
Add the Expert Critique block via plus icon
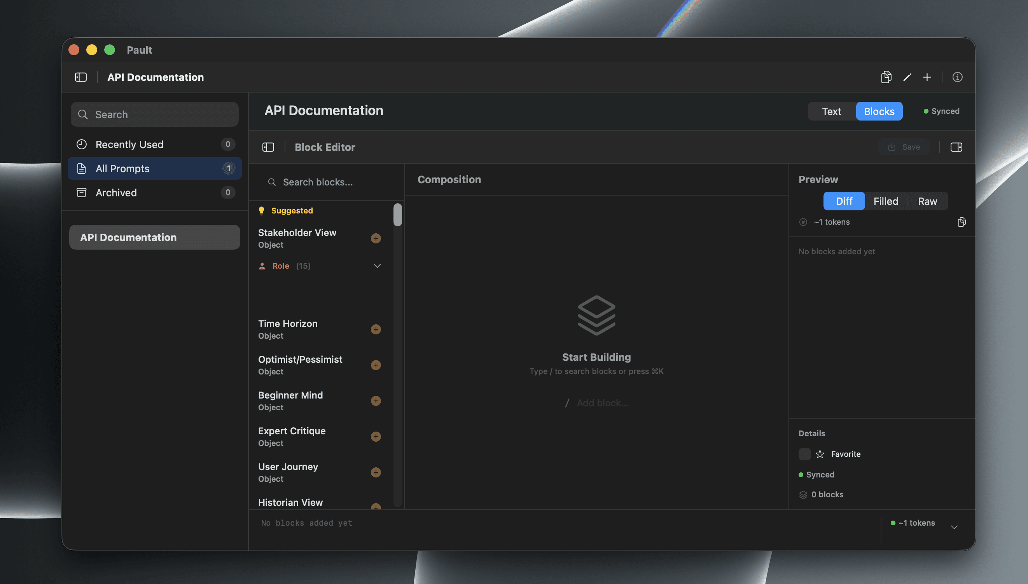click(376, 436)
